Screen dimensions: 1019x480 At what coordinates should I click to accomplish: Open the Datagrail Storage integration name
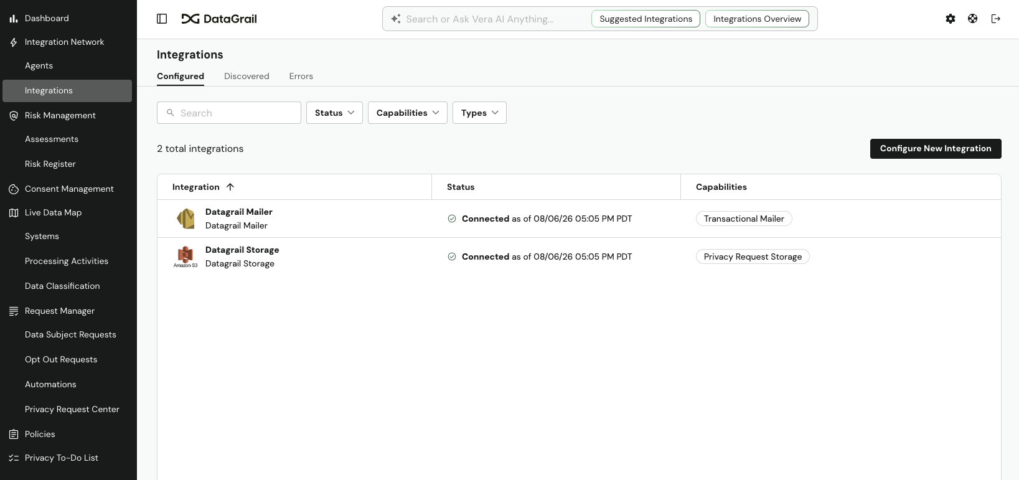point(242,250)
